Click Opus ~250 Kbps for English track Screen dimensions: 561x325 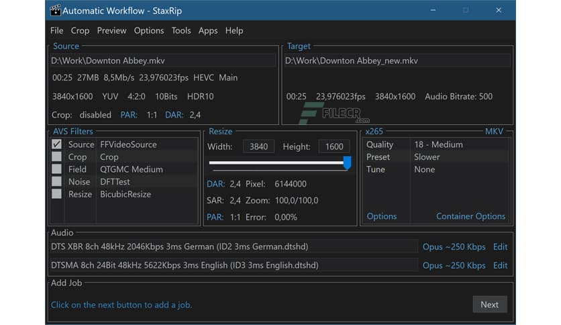(x=454, y=265)
